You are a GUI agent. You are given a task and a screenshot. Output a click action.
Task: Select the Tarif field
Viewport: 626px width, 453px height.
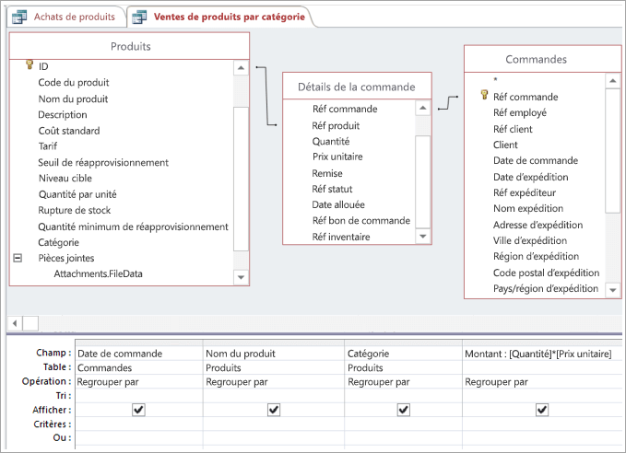coord(48,146)
